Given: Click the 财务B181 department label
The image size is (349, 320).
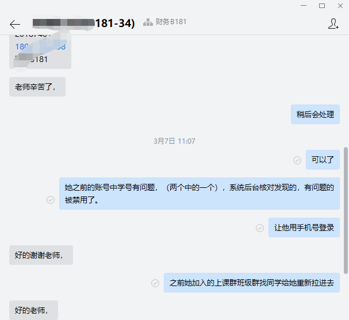Looking at the screenshot, I should click(x=171, y=22).
